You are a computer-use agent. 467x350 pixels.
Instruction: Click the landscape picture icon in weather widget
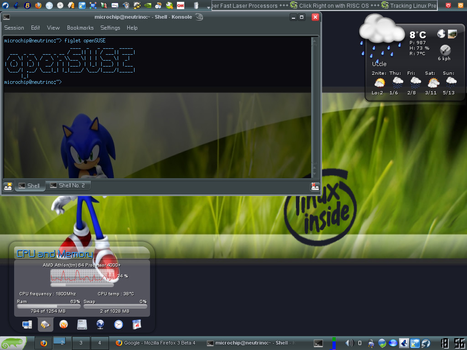pyautogui.click(x=452, y=34)
